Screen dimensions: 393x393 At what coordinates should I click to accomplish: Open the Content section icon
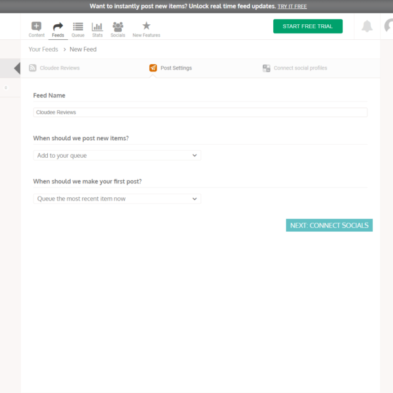[x=36, y=26]
